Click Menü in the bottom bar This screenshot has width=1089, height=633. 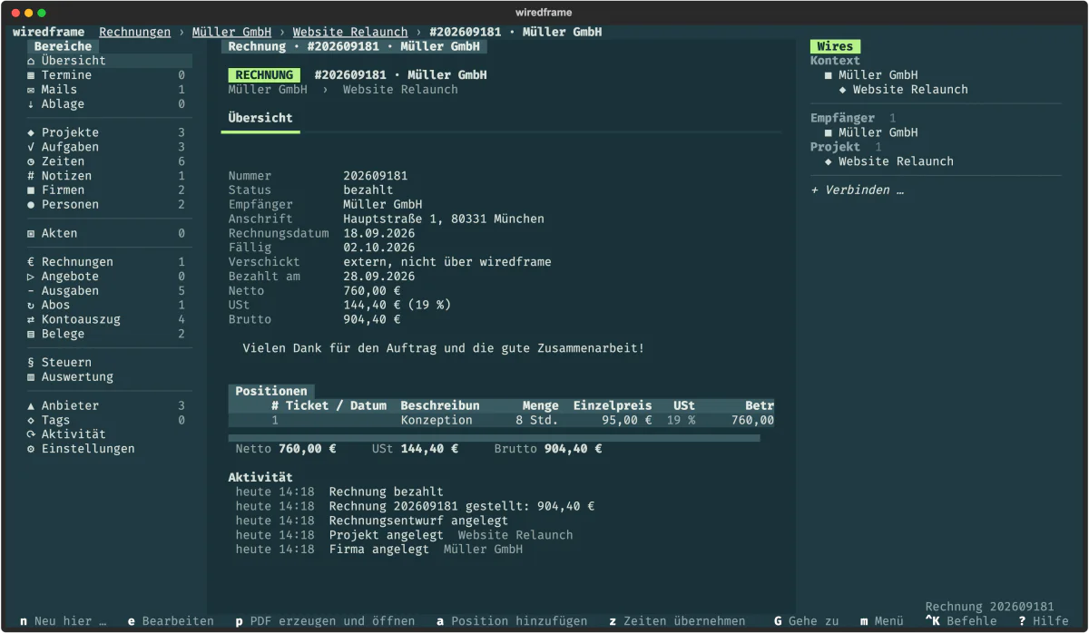click(x=881, y=621)
